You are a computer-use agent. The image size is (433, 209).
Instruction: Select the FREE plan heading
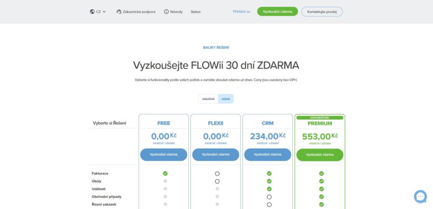[164, 123]
